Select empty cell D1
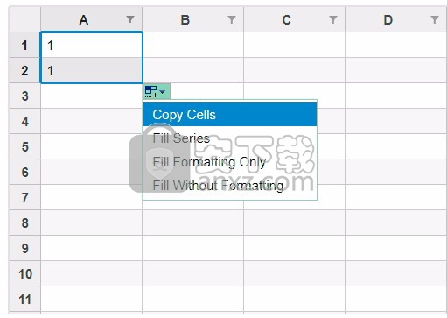The image size is (447, 318). [x=395, y=45]
